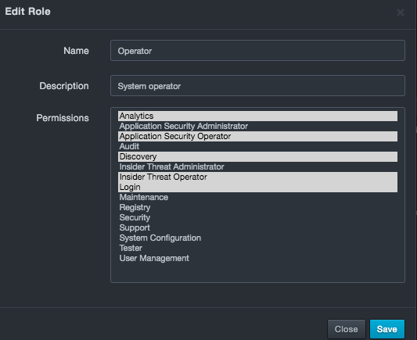
Task: Select the User Management permission
Action: 257,258
